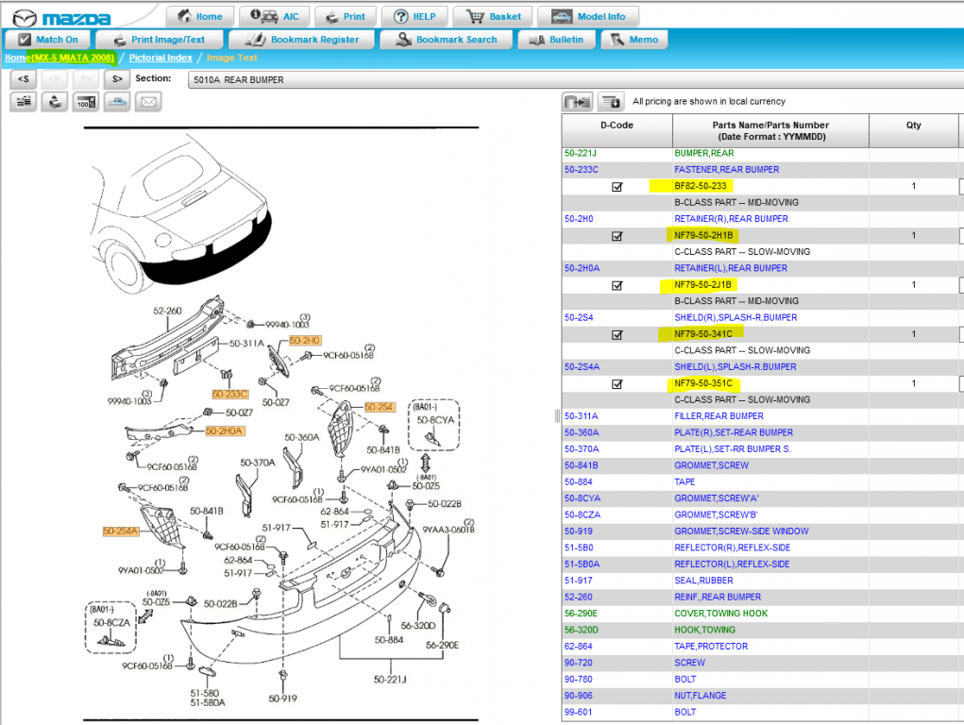The height and width of the screenshot is (725, 964).
Task: Open the Home toolbar button
Action: click(x=200, y=17)
